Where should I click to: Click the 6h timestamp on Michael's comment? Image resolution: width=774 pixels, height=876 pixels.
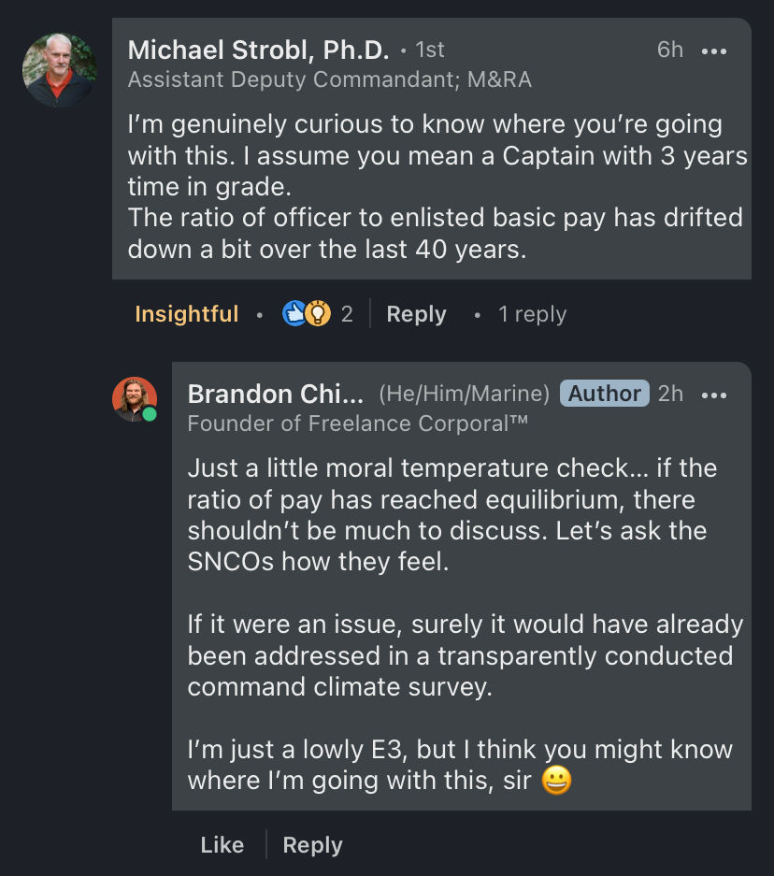tap(670, 50)
